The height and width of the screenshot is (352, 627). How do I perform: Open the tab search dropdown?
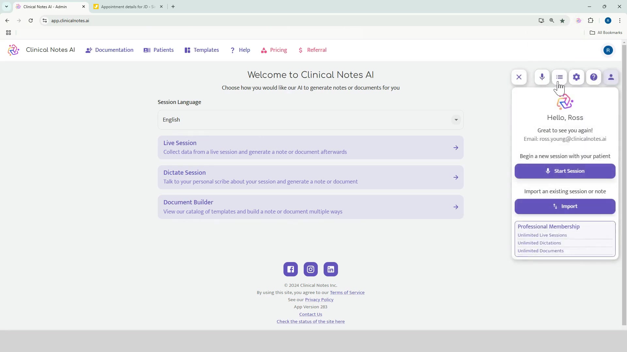coord(7,7)
